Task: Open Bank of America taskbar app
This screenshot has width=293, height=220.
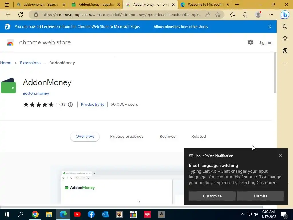Action: pos(147,214)
